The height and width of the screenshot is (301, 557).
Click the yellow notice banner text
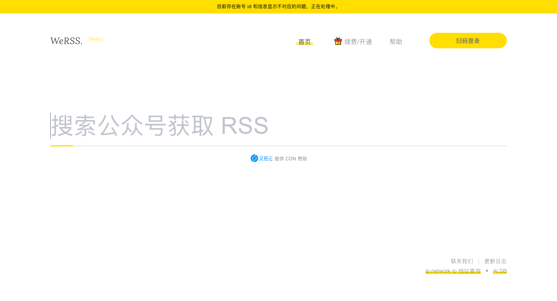pyautogui.click(x=278, y=7)
